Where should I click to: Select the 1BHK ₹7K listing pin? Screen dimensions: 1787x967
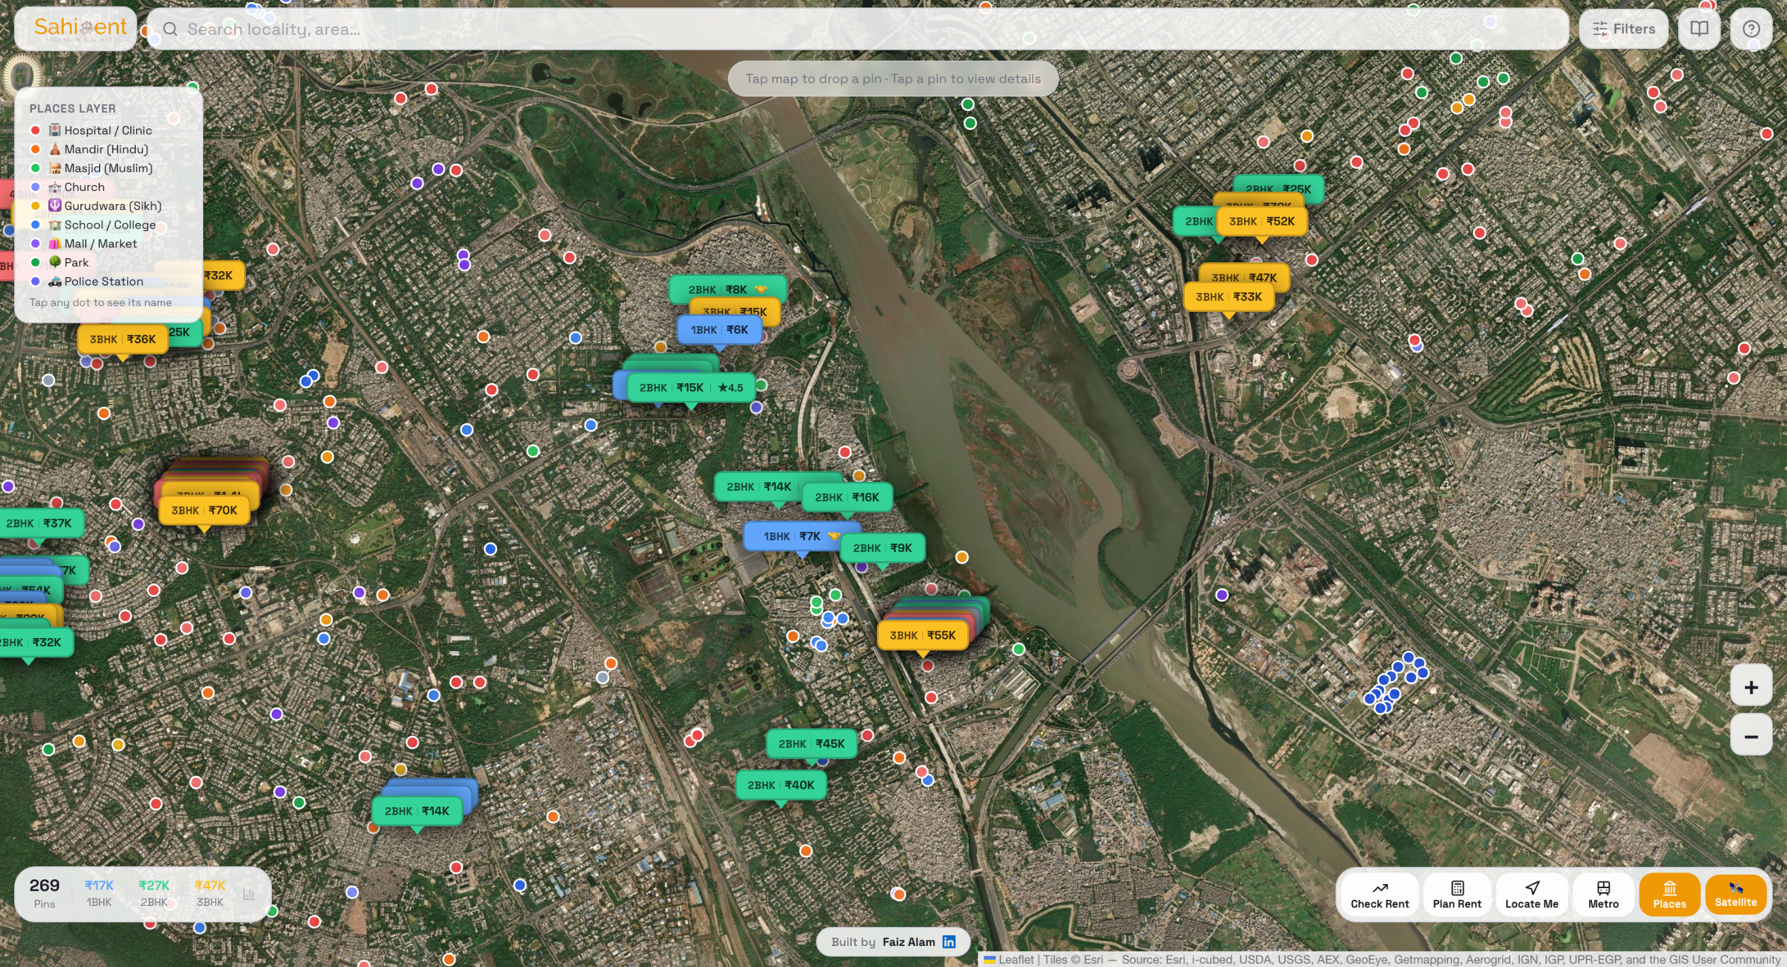coord(791,536)
